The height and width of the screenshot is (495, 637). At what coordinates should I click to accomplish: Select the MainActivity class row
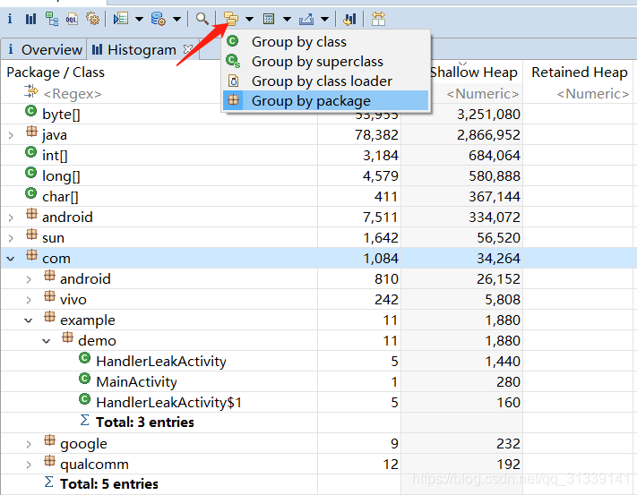[136, 382]
